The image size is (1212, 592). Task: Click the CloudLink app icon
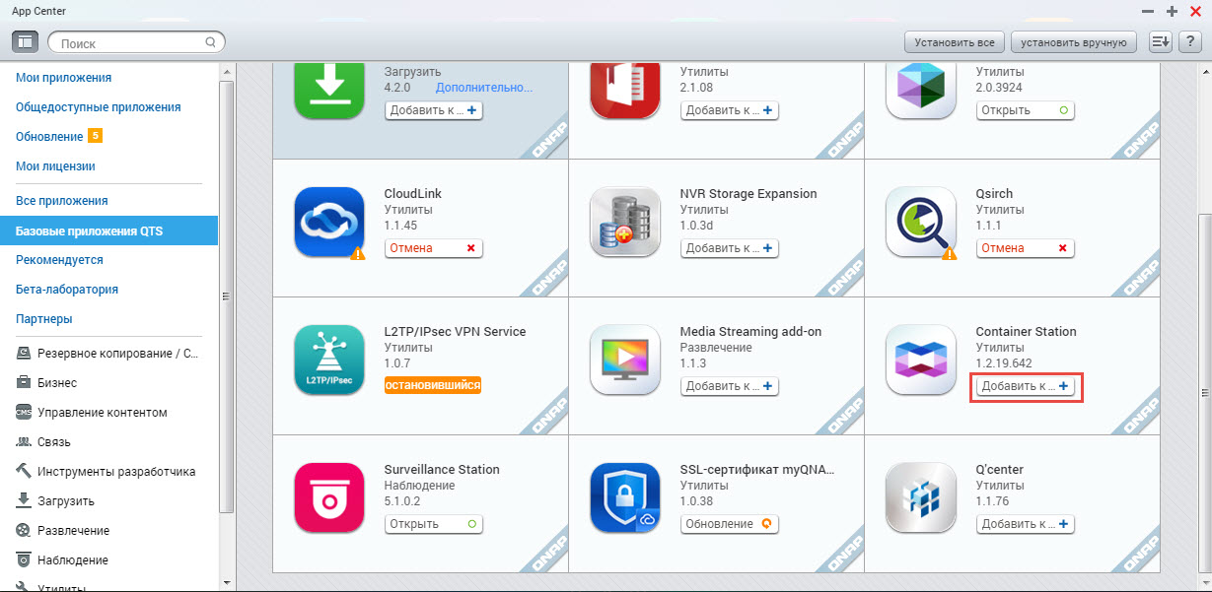pyautogui.click(x=329, y=222)
